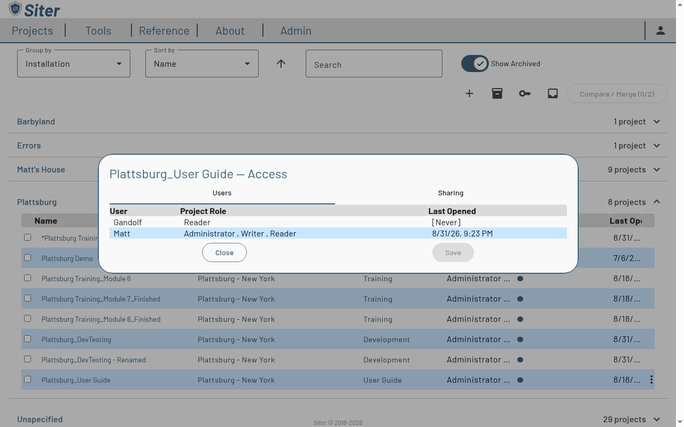Click the Compare / Merge (0/2) button
This screenshot has height=427, width=684.
click(617, 94)
